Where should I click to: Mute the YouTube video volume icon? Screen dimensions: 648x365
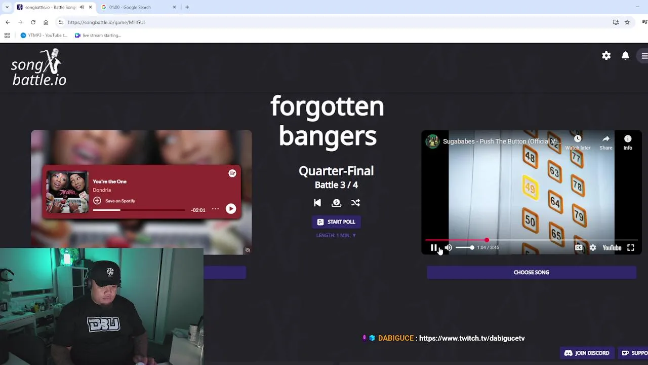tap(448, 248)
